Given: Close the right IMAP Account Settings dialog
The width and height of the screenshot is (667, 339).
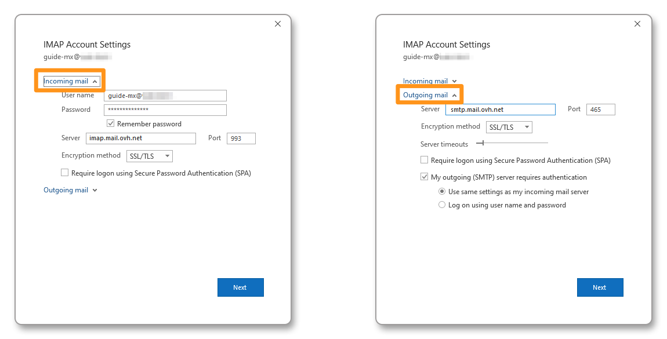Looking at the screenshot, I should pyautogui.click(x=637, y=24).
